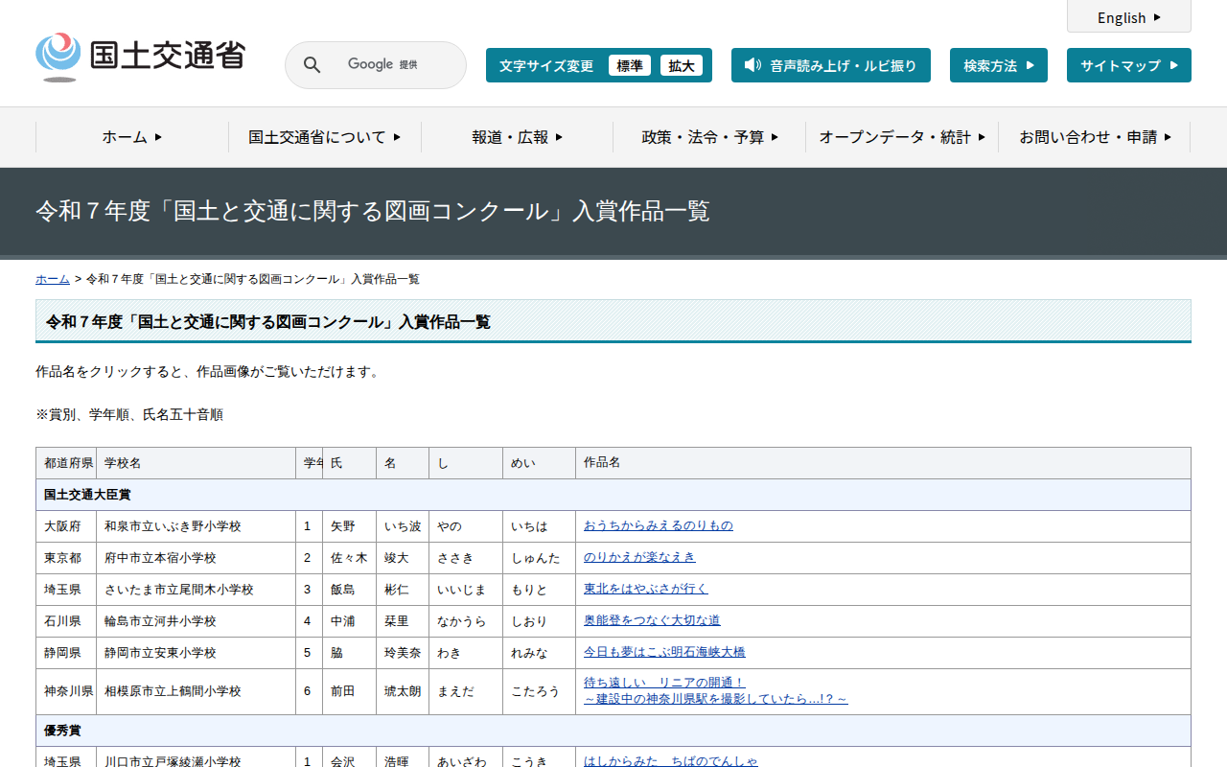Expand the 政策・法令・予算 menu
This screenshot has height=767, width=1227.
click(709, 137)
